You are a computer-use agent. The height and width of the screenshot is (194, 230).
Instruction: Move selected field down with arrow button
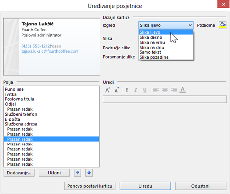(89, 173)
